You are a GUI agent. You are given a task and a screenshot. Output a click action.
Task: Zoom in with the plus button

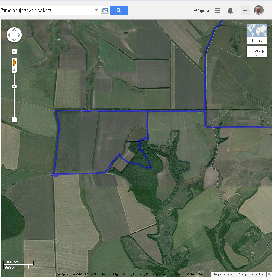[x=14, y=70]
